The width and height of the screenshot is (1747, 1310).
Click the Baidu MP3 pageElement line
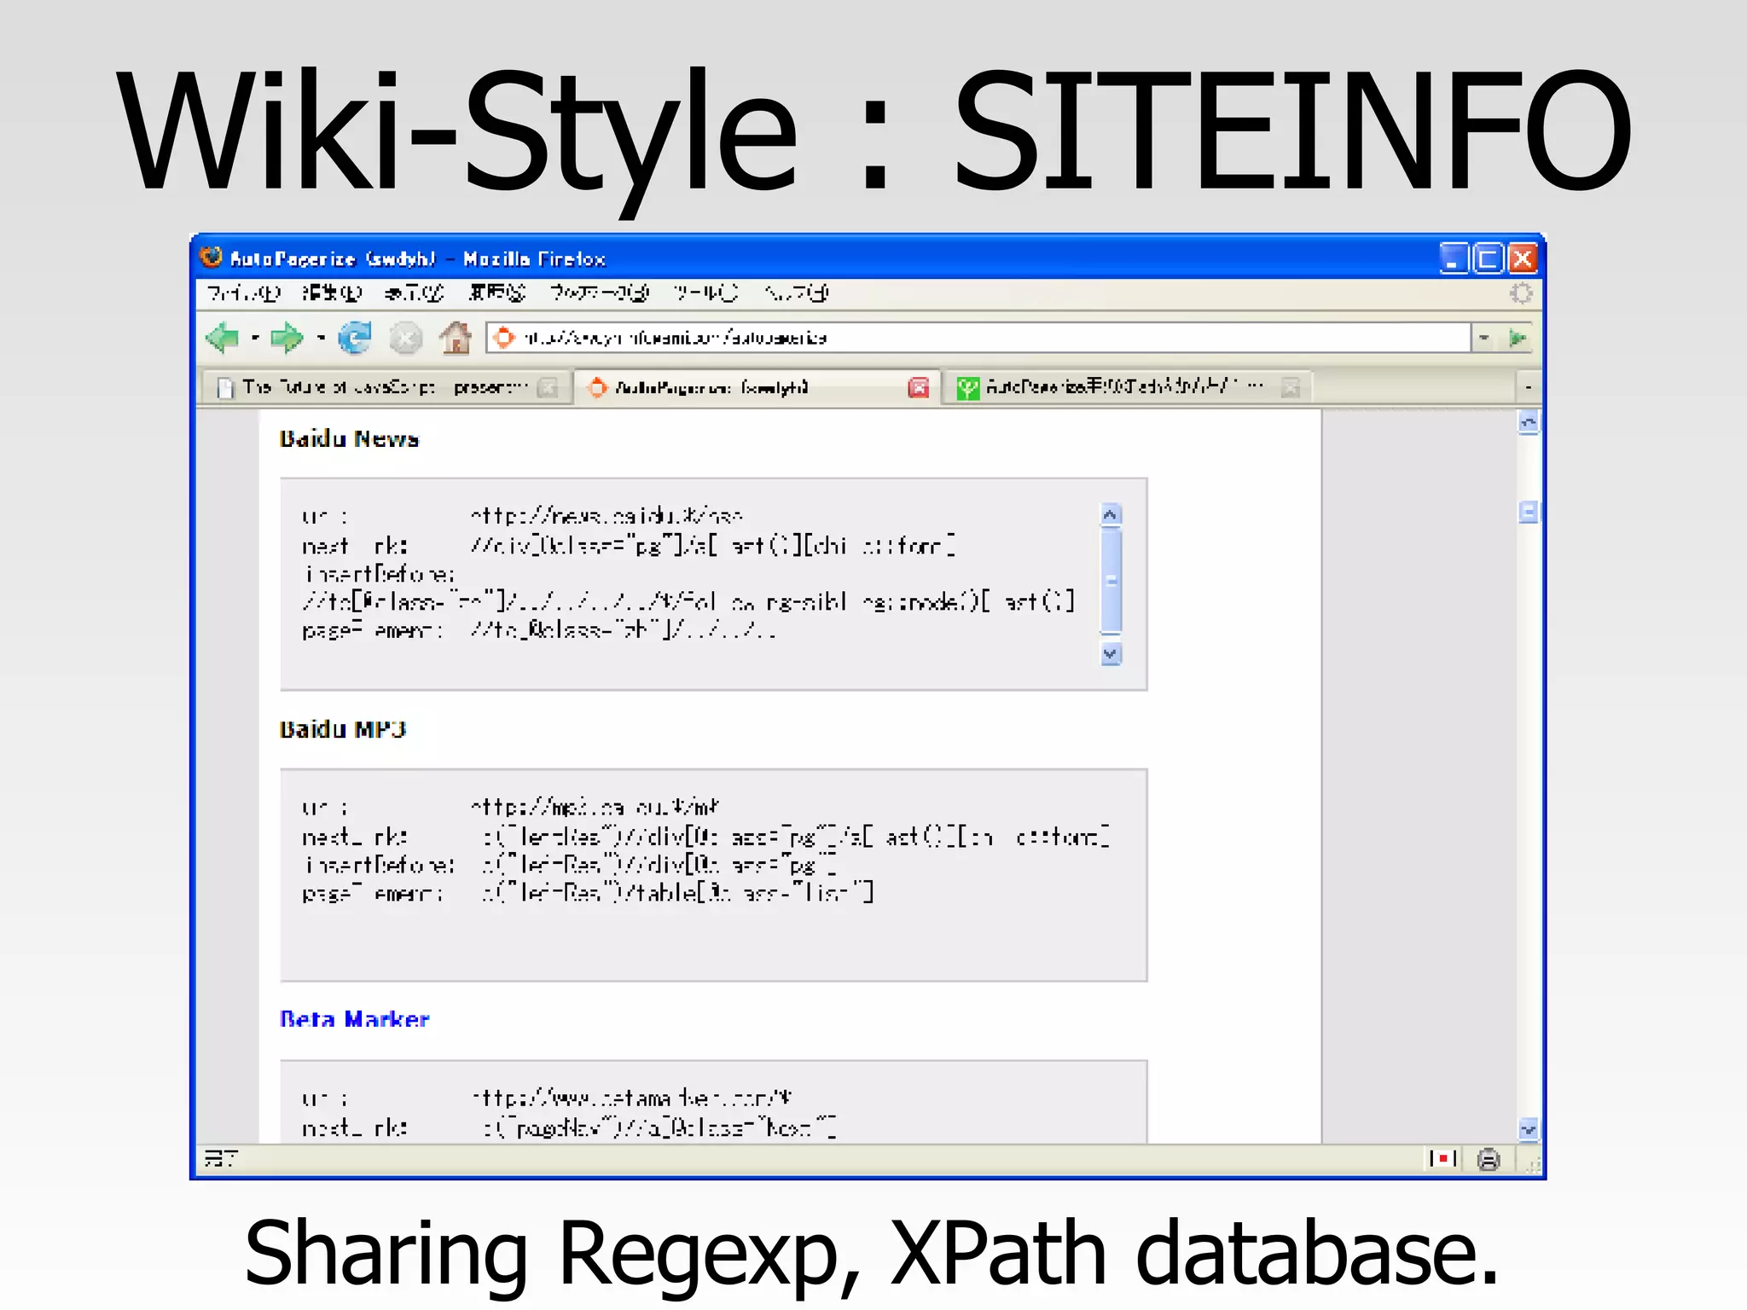point(588,894)
